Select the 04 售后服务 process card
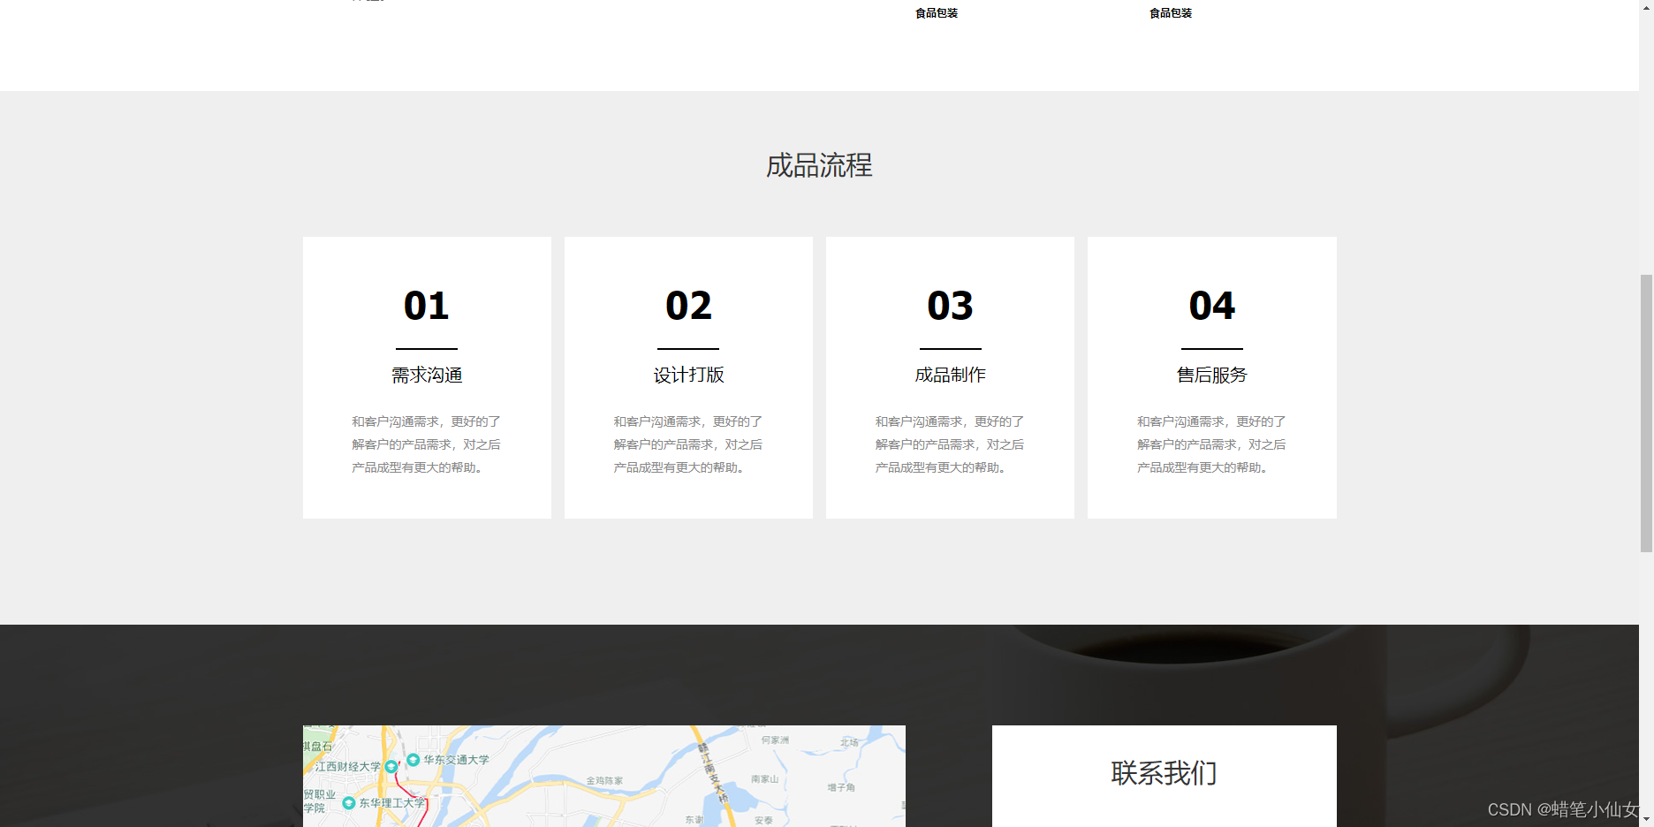The image size is (1654, 827). pos(1211,377)
